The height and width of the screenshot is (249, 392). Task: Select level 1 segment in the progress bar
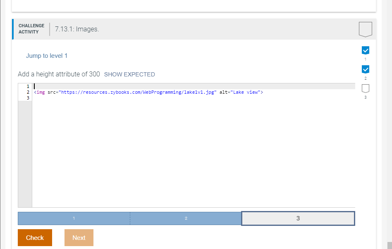pos(73,218)
